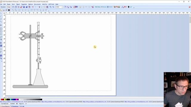Select the Rectangle drawing tool

click(1, 29)
